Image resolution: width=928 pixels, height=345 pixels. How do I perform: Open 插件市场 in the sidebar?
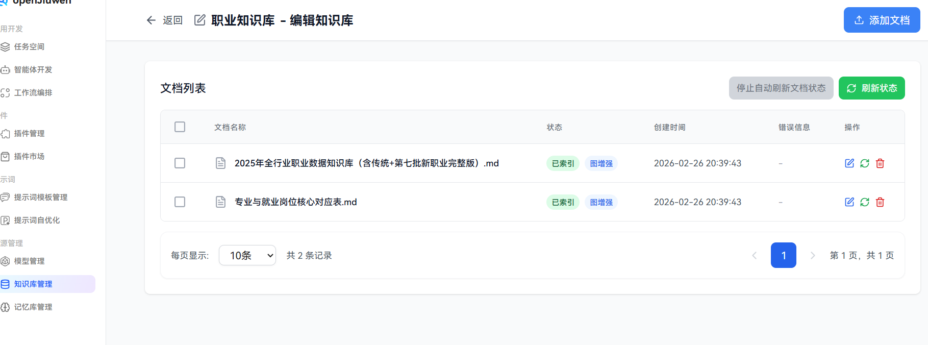pos(29,157)
